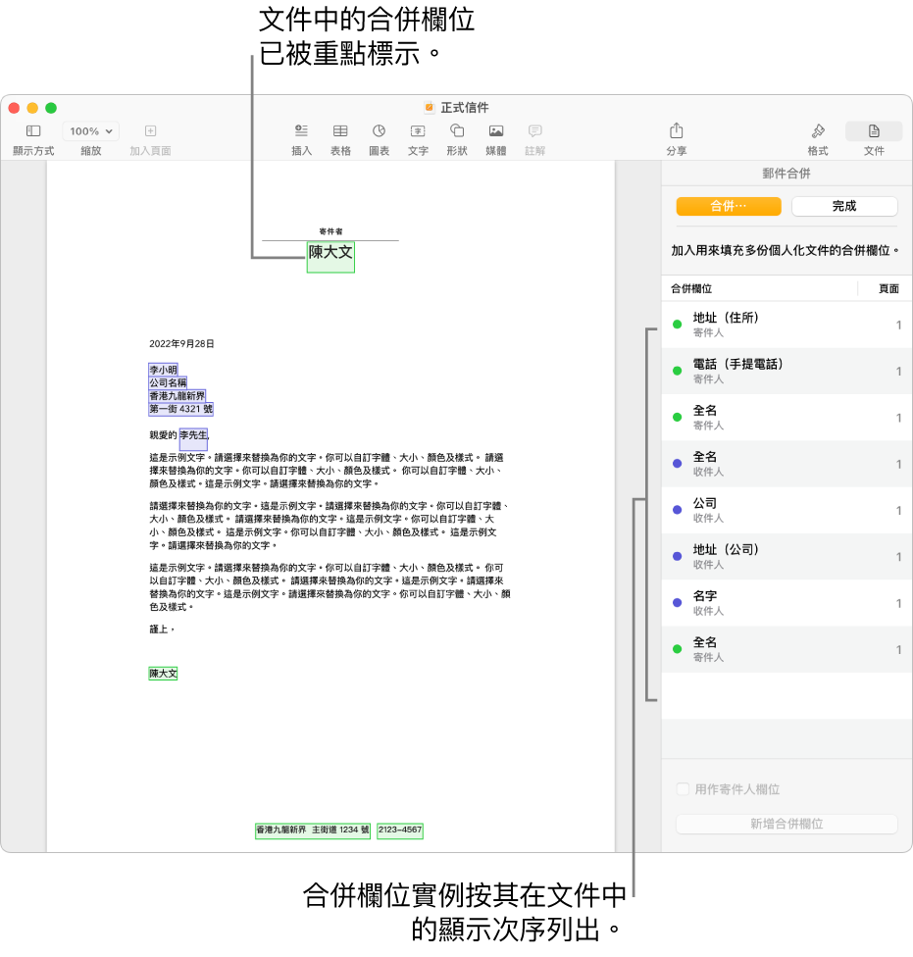Open the 插入 insert toolbar icon
Viewport: 913px width, 957px height.
(x=301, y=131)
